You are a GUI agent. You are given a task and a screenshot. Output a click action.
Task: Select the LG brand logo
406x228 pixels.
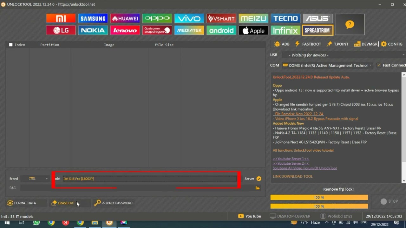tap(61, 30)
